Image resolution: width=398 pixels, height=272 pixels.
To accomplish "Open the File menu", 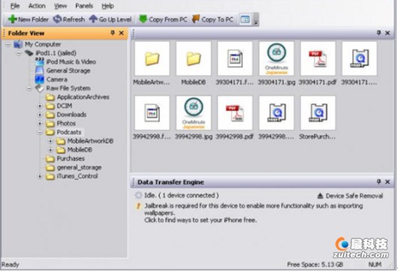I will 15,6.
